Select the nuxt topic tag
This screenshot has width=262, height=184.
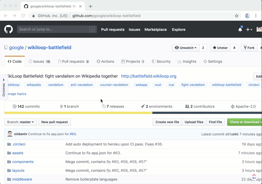pos(158,85)
